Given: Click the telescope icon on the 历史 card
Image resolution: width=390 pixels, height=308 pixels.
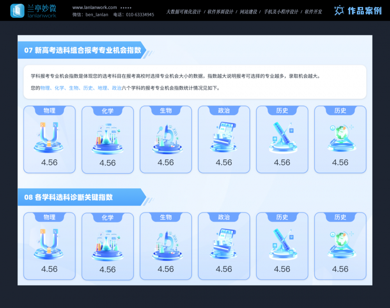Looking at the screenshot, I should [282, 132].
